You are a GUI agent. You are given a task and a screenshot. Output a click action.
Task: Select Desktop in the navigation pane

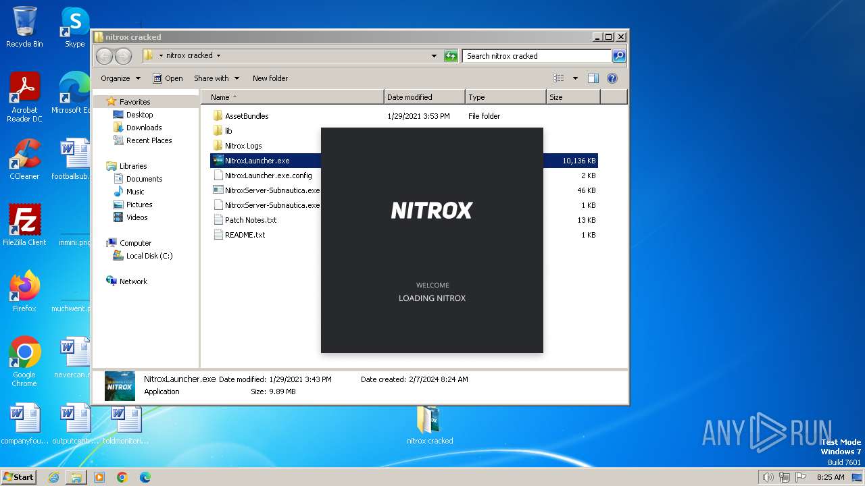(139, 115)
